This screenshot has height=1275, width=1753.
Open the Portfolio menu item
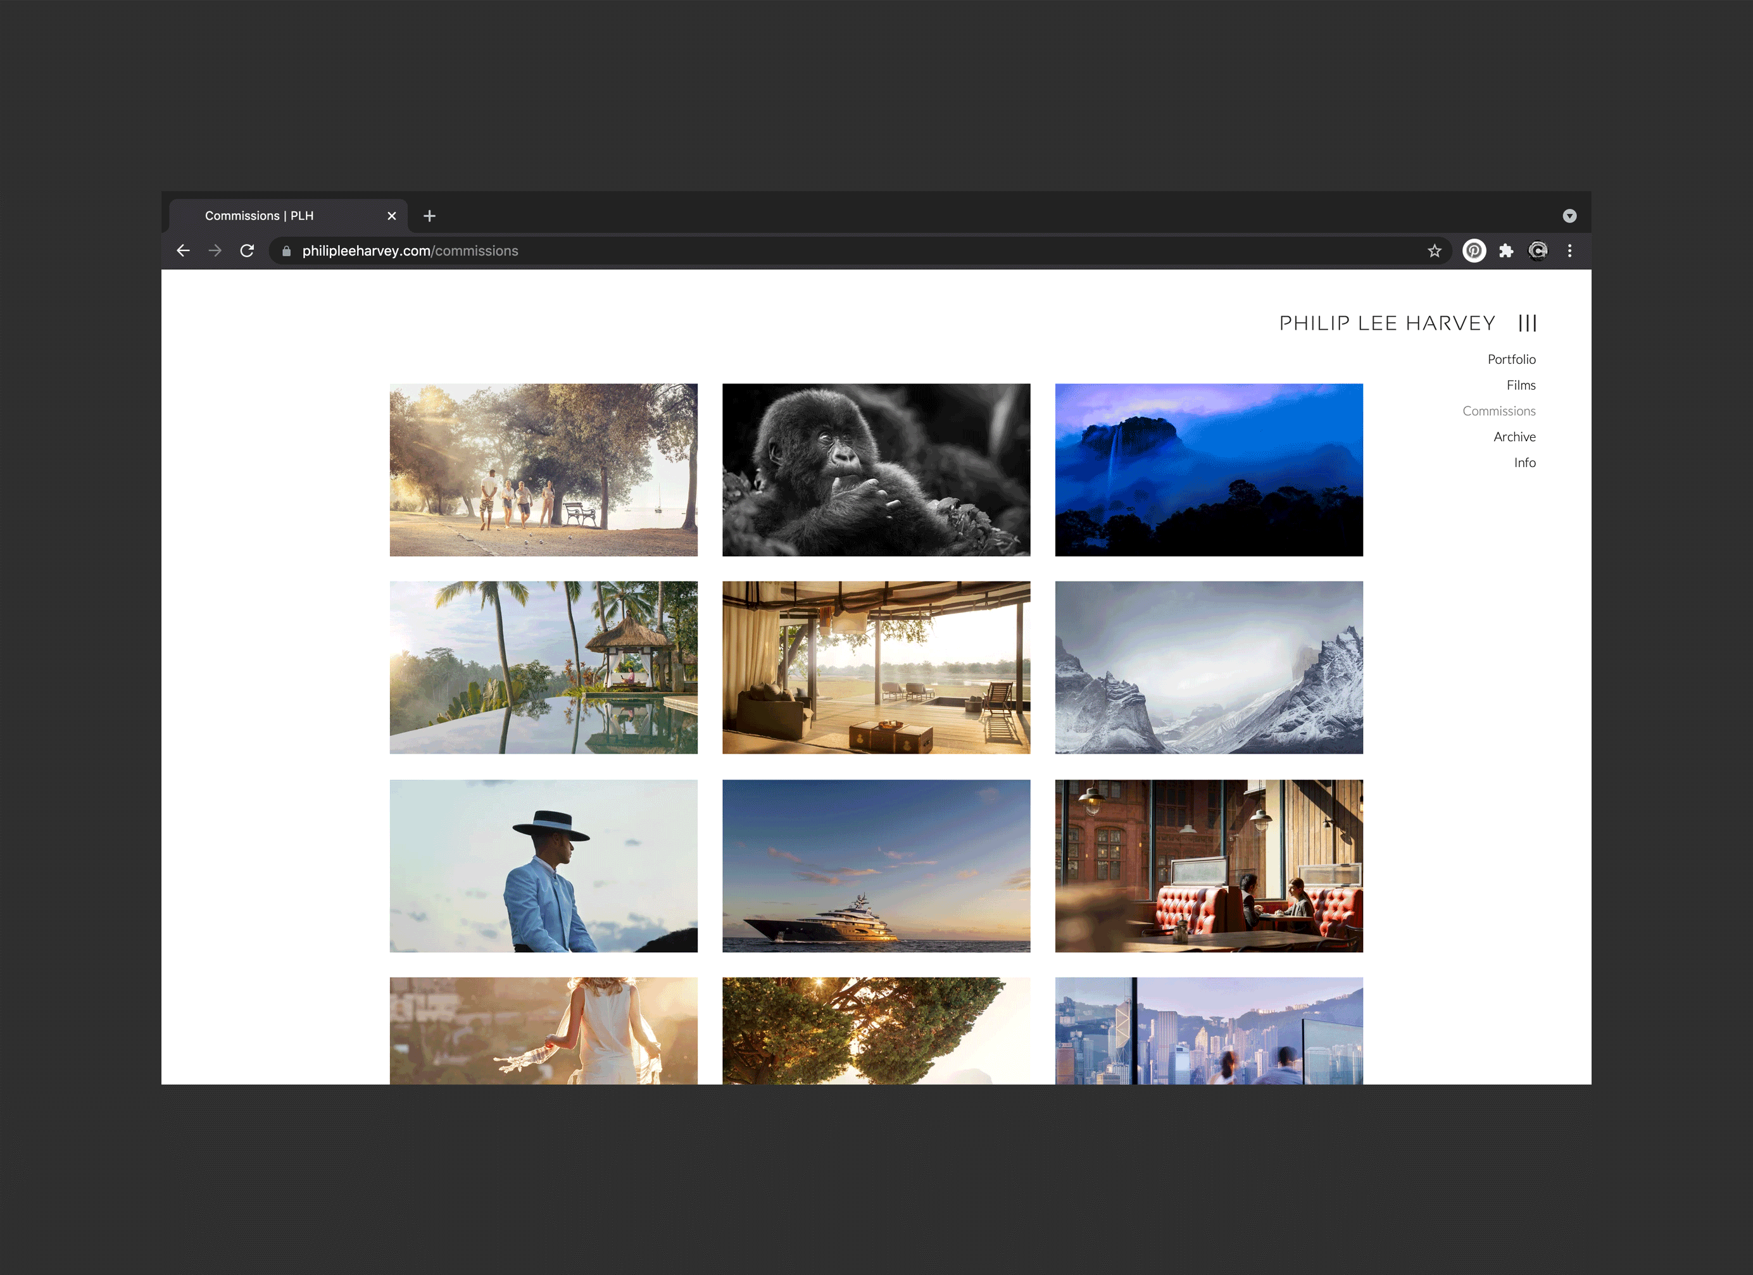click(1511, 359)
